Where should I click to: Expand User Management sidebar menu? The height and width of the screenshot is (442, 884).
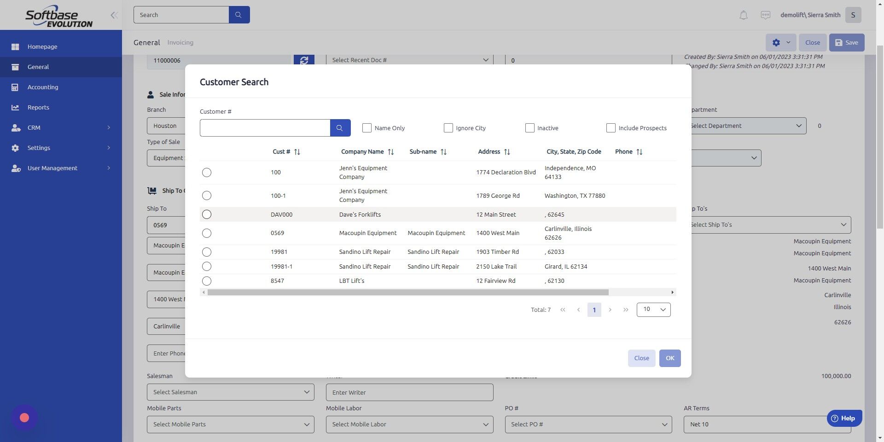(x=61, y=168)
